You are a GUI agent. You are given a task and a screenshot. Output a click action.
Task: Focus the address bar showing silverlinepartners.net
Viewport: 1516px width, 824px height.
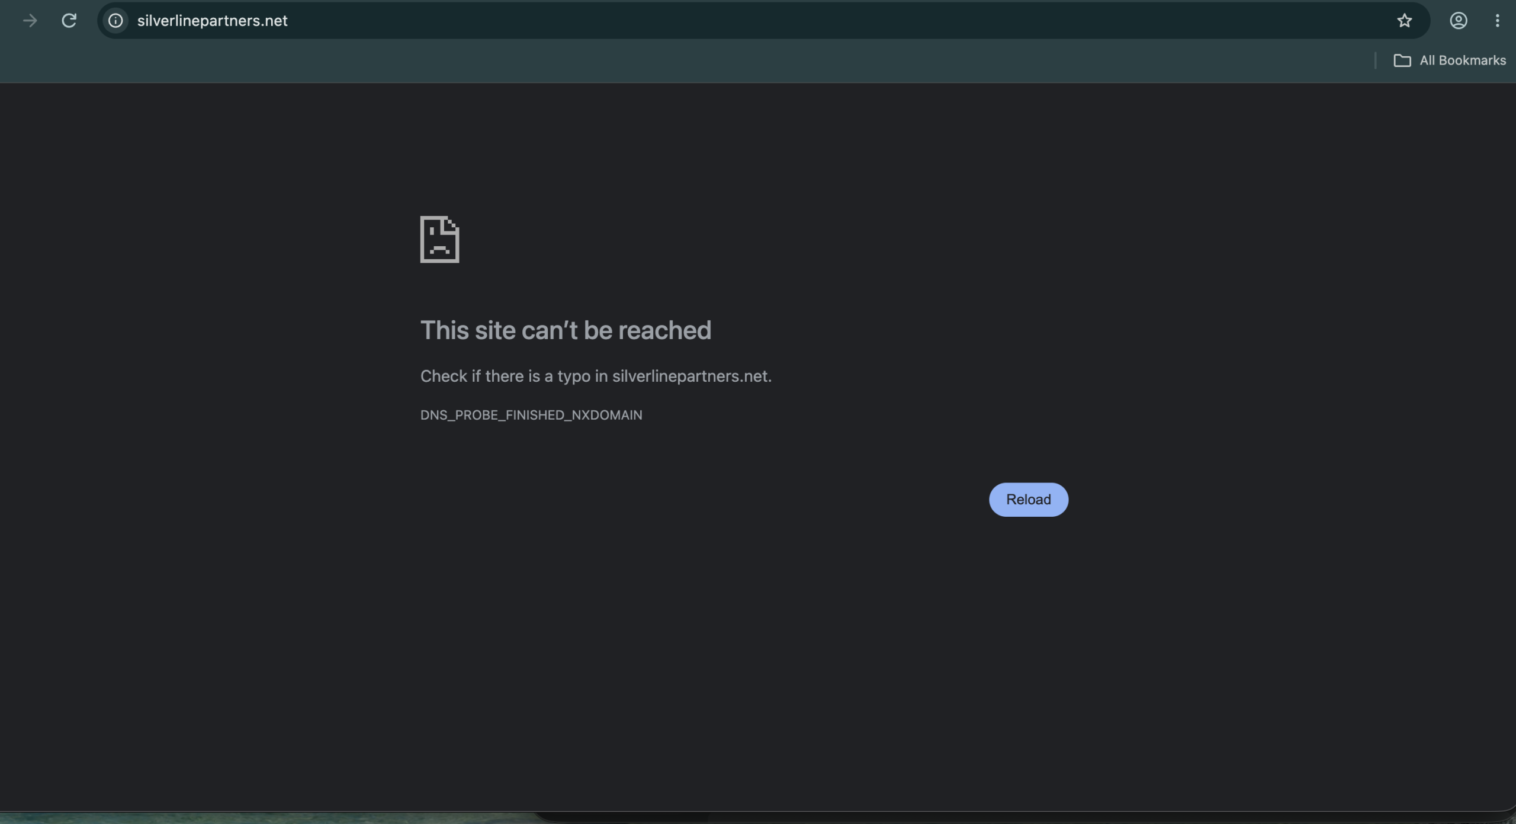[x=764, y=21]
